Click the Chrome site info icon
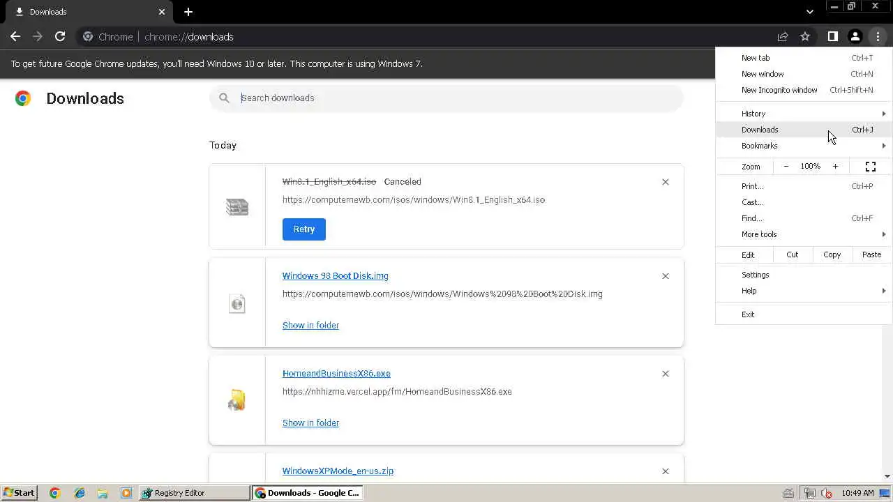 point(88,36)
